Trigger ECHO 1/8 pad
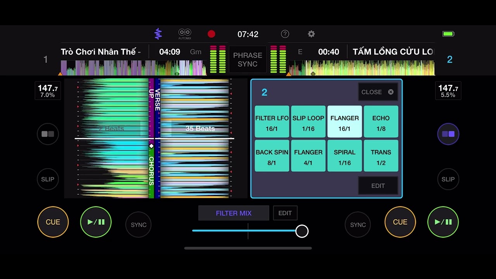Image resolution: width=496 pixels, height=279 pixels. click(381, 122)
